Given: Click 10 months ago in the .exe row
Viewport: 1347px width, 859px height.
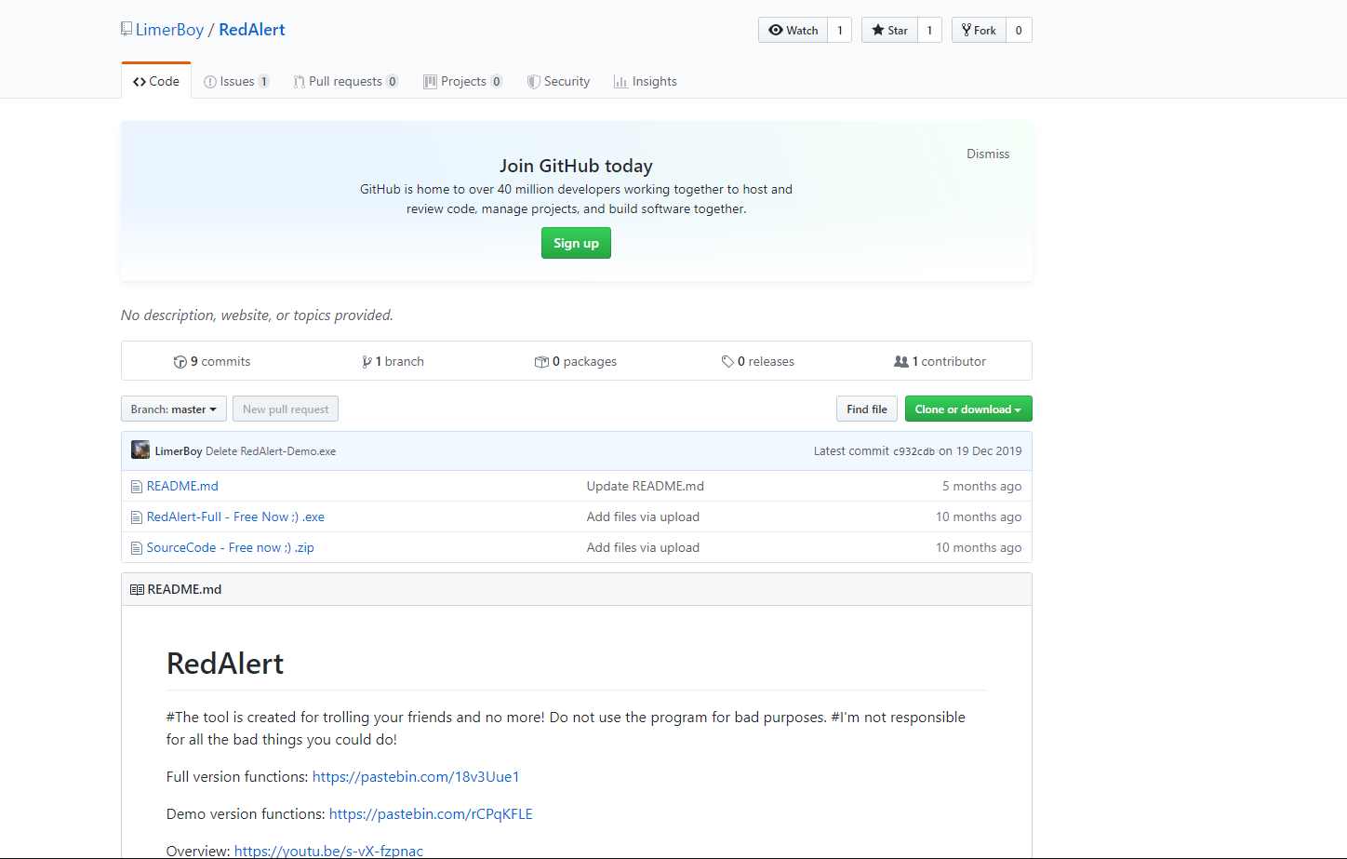Looking at the screenshot, I should pyautogui.click(x=979, y=517).
